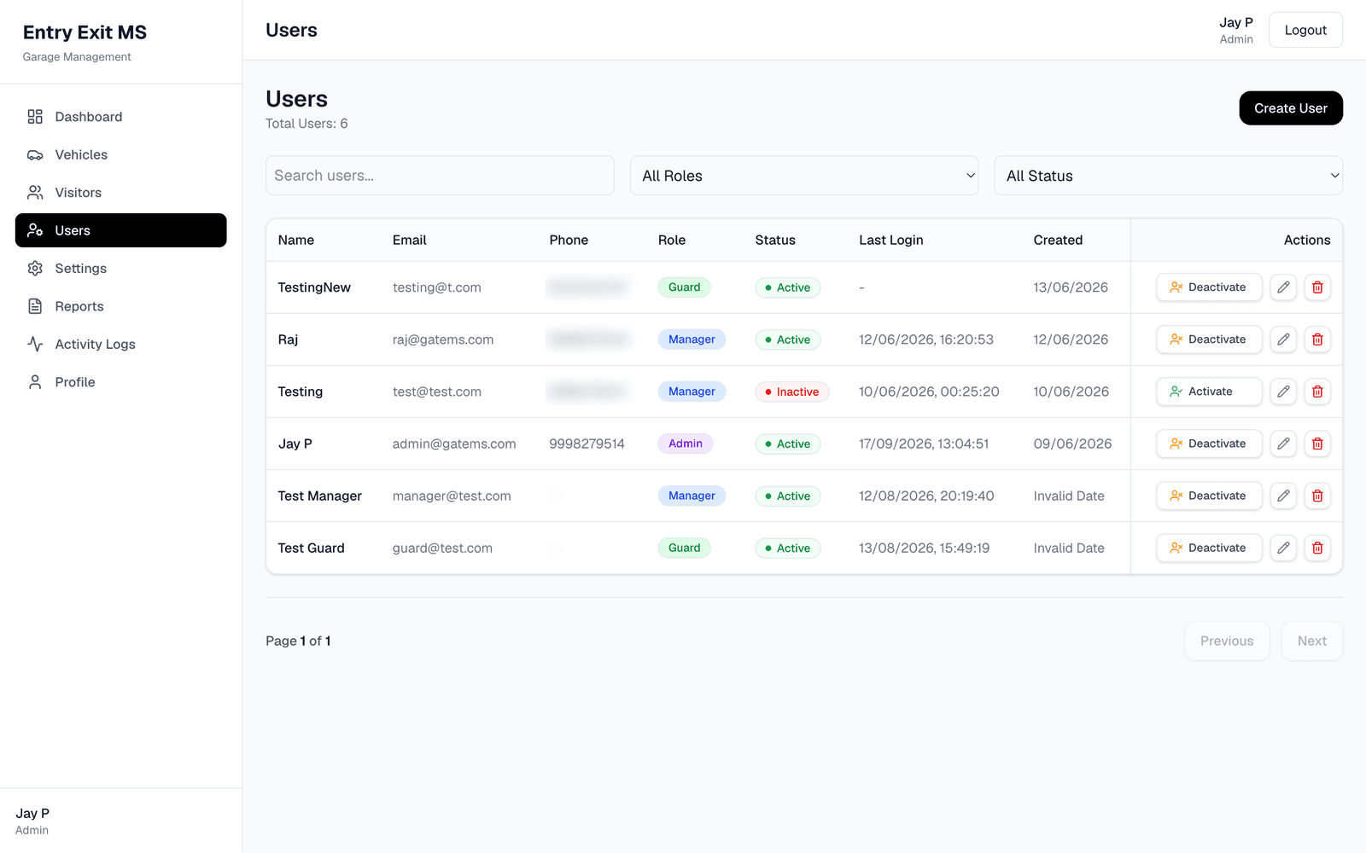Viewport: 1366px width, 853px height.
Task: Click the Search users input field
Action: pos(440,176)
